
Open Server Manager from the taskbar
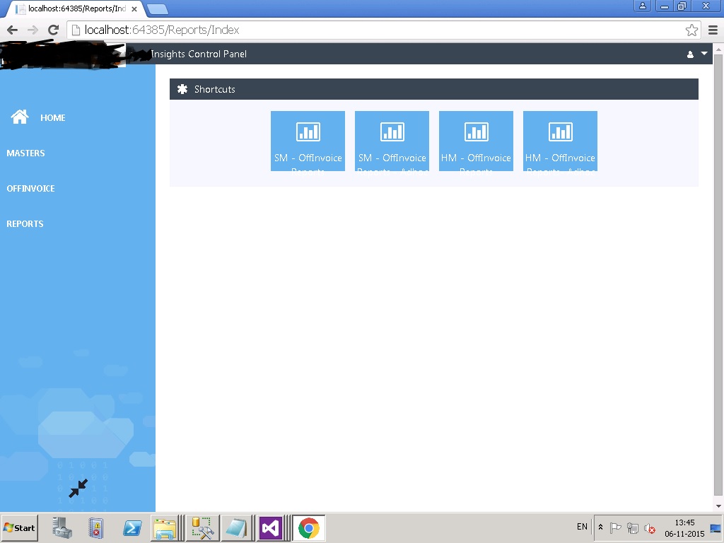pos(62,527)
